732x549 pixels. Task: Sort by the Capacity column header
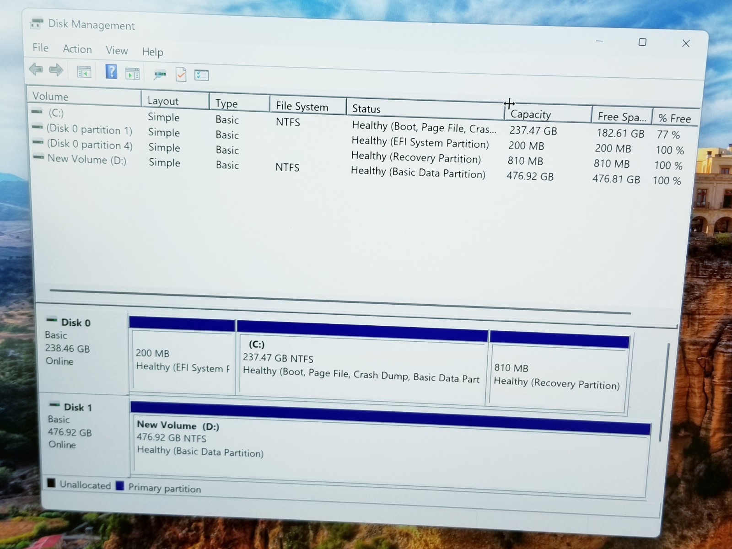pos(548,114)
